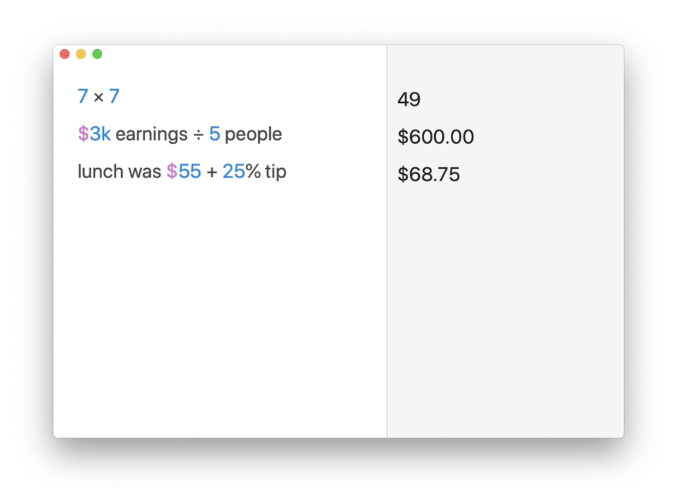The width and height of the screenshot is (681, 494).
Task: Click the second 7 after the × sign
Action: (x=114, y=96)
